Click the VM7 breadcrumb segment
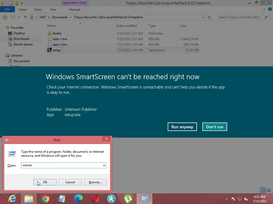273x204 pixels. (x=43, y=17)
